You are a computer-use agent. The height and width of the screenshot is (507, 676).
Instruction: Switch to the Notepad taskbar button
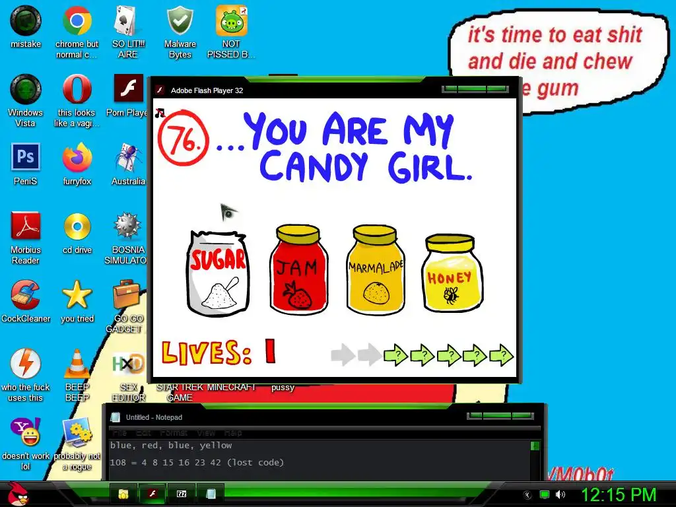(x=211, y=494)
